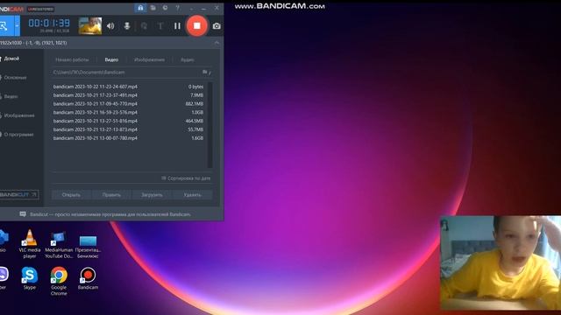Toggle the microphone recording icon

click(x=127, y=26)
